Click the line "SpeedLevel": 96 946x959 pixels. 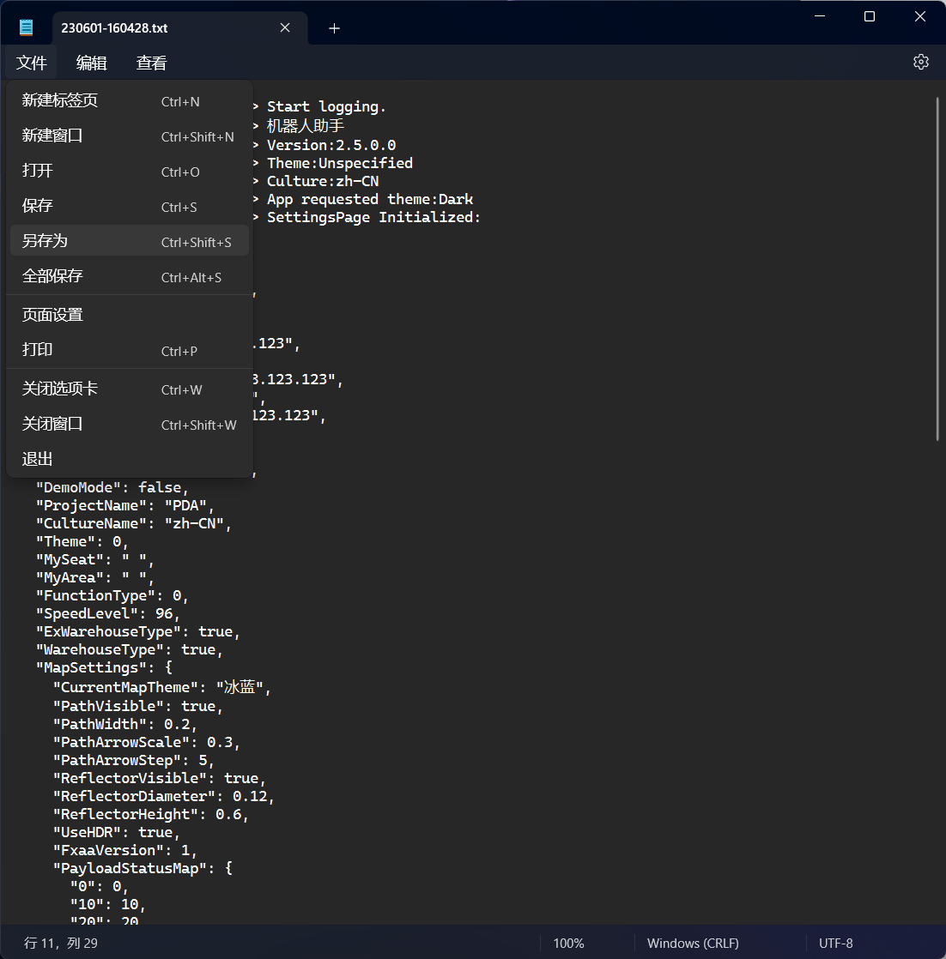click(107, 613)
